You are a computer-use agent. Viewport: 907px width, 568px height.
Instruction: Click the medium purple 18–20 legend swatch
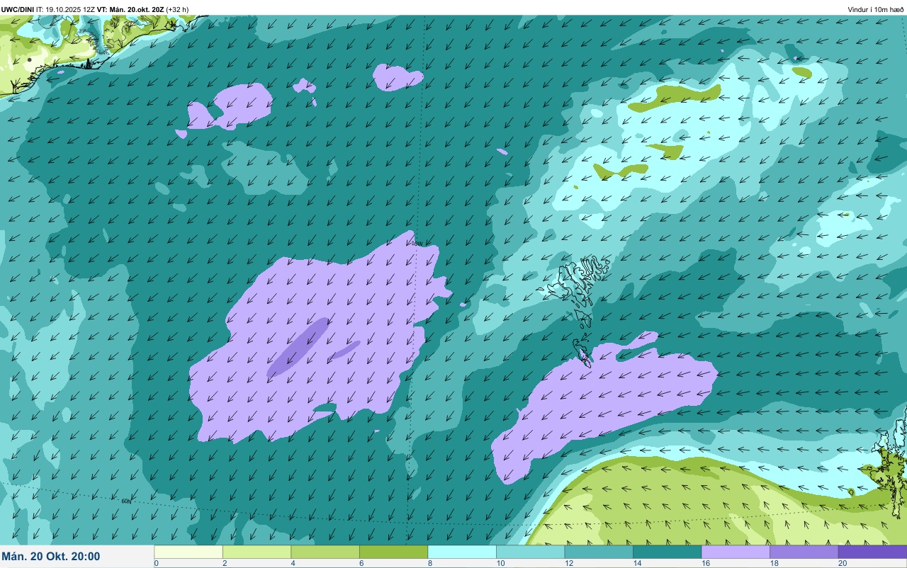pyautogui.click(x=804, y=552)
